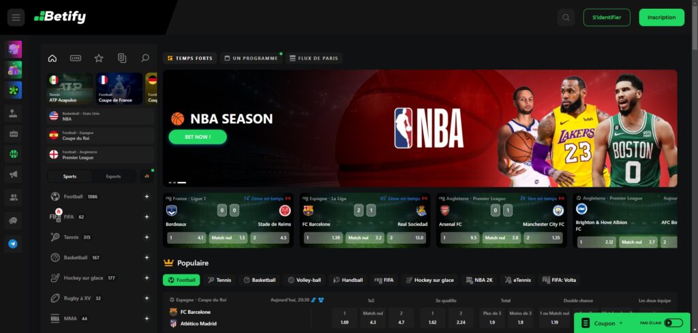This screenshot has height=333, width=698.
Task: Open Coupe du Roi Espagne link
Action: pos(100,136)
